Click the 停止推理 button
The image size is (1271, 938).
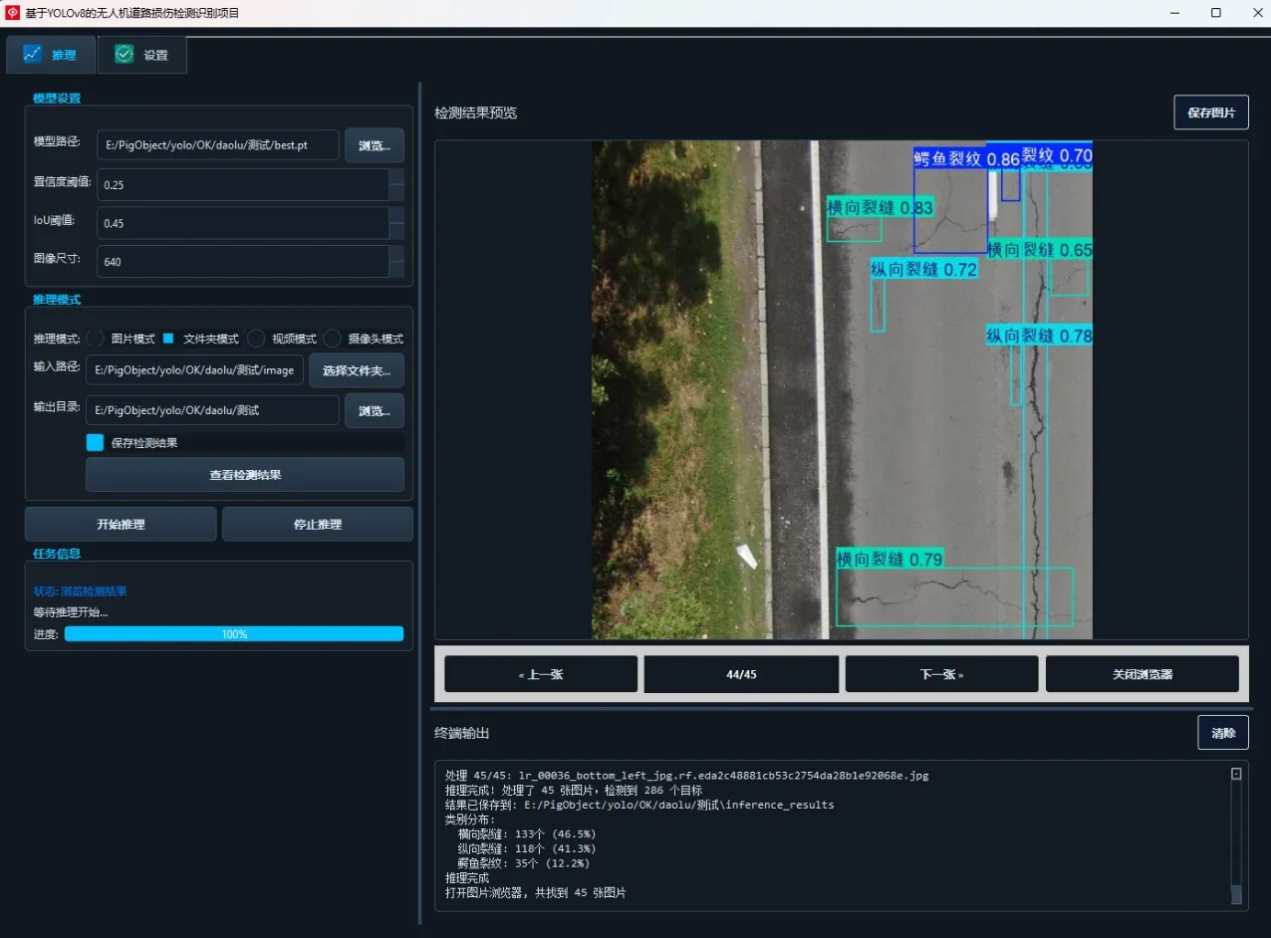click(x=318, y=524)
